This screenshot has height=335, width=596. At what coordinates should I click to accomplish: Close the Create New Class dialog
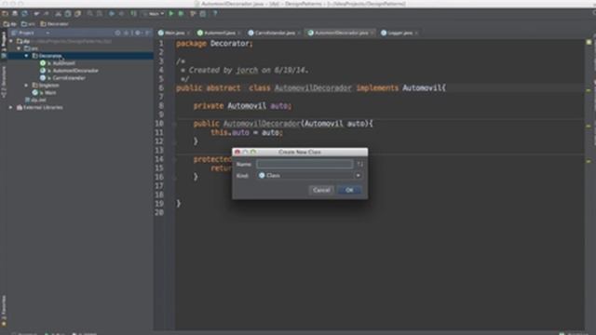[x=237, y=152]
